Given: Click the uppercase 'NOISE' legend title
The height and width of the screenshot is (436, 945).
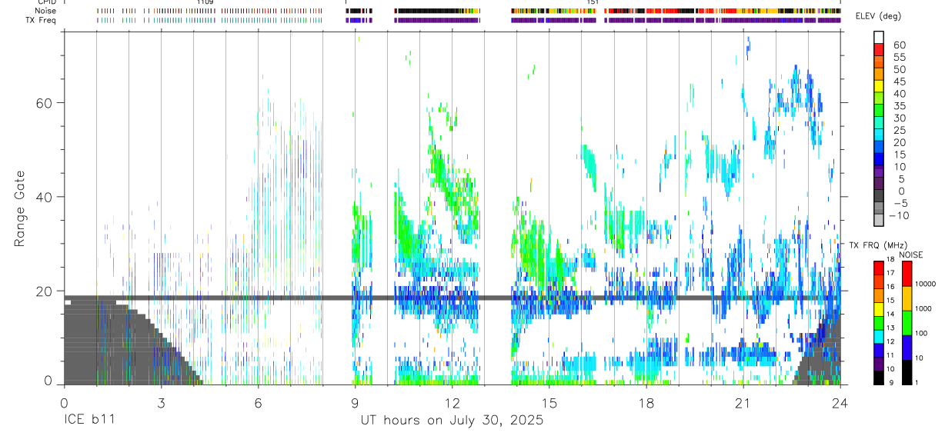Looking at the screenshot, I should [x=911, y=255].
